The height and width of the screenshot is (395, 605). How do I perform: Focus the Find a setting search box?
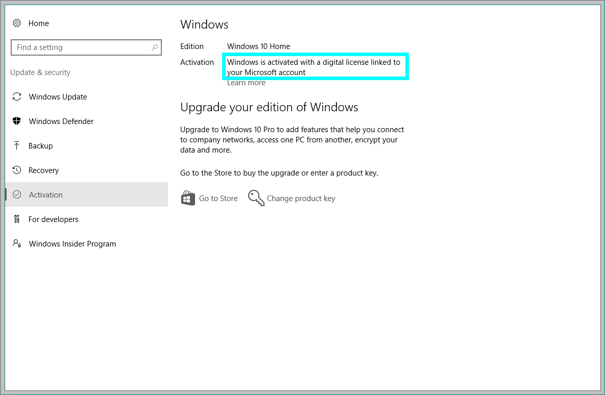pos(86,47)
